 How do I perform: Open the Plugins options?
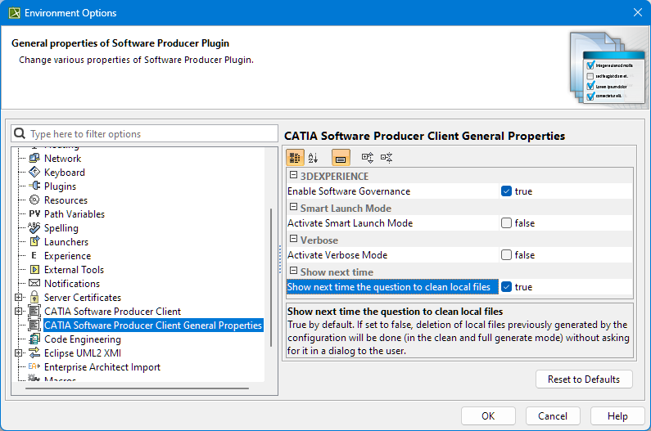pos(60,186)
